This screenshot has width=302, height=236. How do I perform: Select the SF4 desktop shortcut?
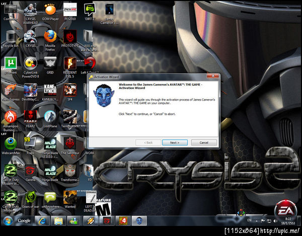tap(70, 93)
